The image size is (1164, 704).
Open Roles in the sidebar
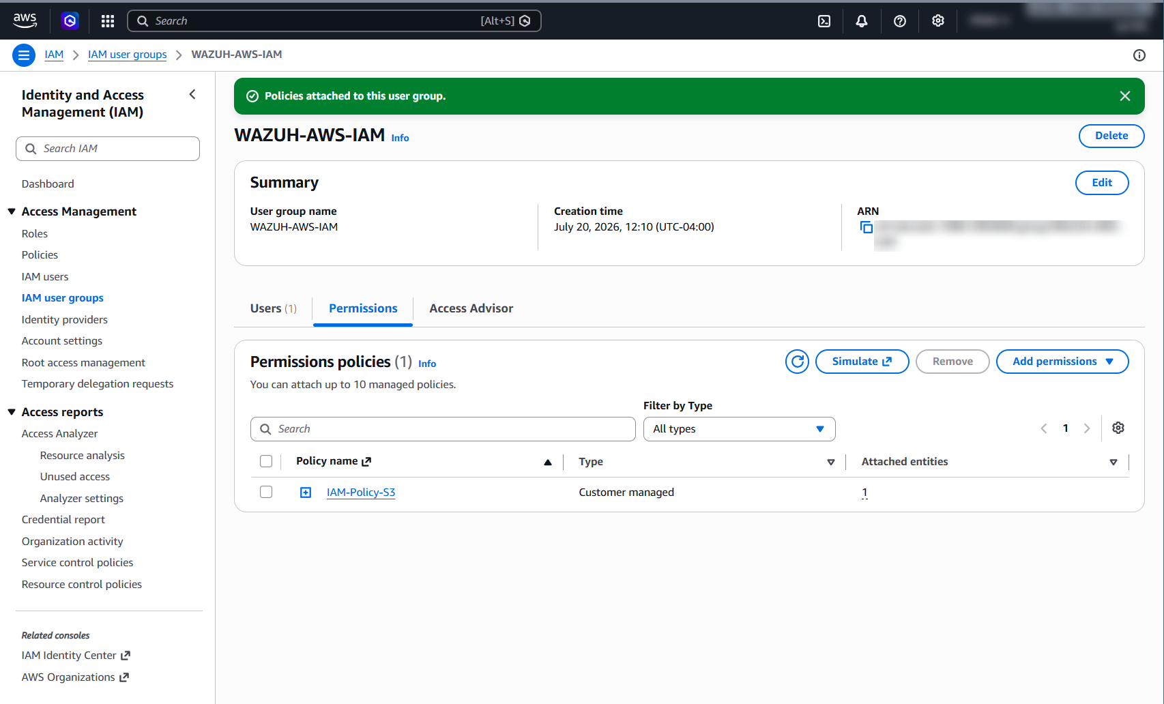[35, 233]
